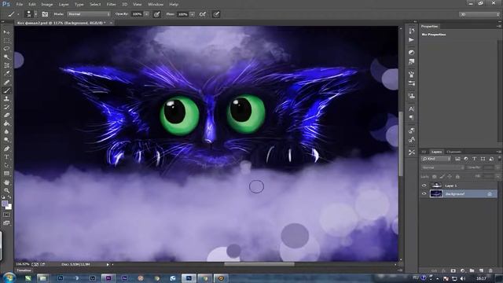Click the Opacity value field
Viewport: 503px width, 283px height.
(138, 14)
